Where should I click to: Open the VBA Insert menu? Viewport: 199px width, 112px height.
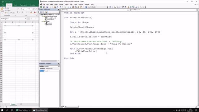(56, 4)
